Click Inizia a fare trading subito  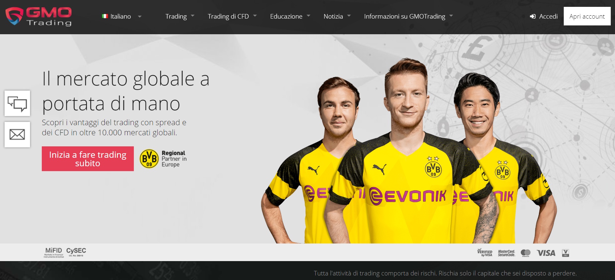88,159
